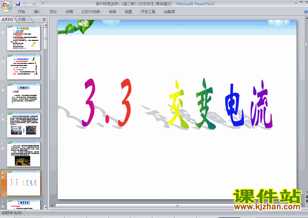Open the 幻灯片放映 ribbon tab
This screenshot has height=218, width=308.
point(91,11)
